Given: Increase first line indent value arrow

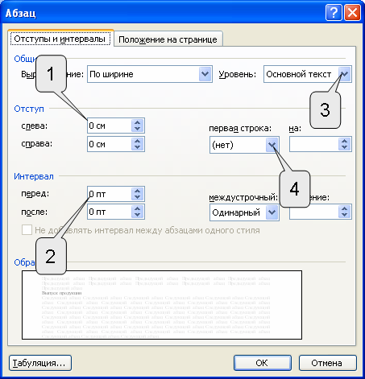Looking at the screenshot, I should [345, 142].
